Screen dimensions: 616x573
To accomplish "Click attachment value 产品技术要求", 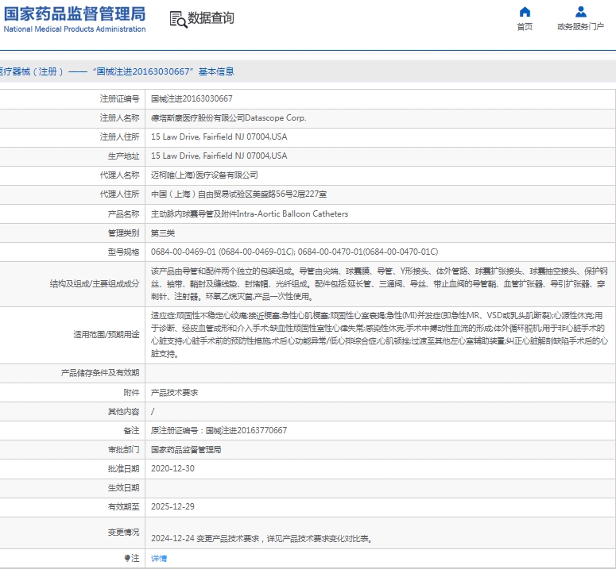I will [x=174, y=393].
